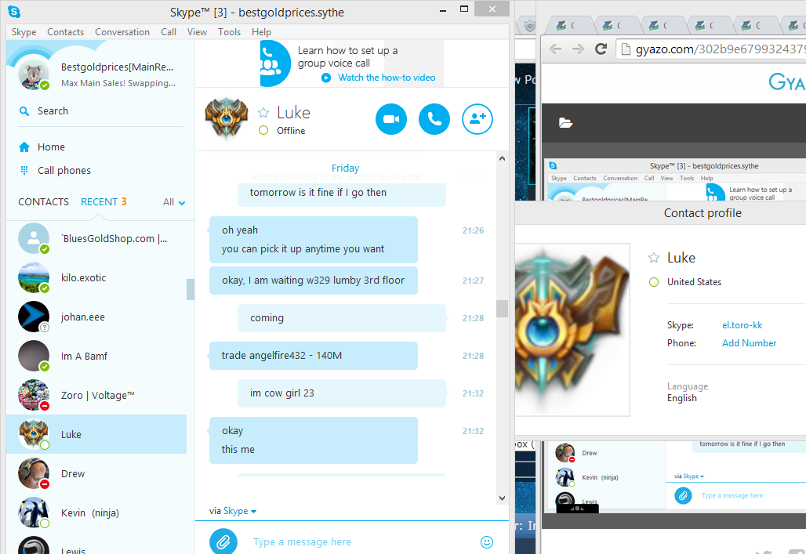Click Add Number link in profile
The image size is (806, 554).
coord(749,342)
